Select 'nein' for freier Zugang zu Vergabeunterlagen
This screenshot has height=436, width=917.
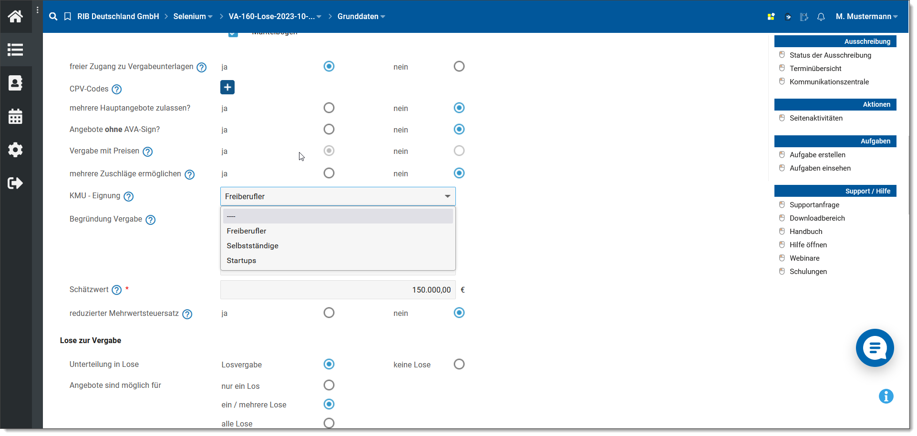[x=459, y=66]
